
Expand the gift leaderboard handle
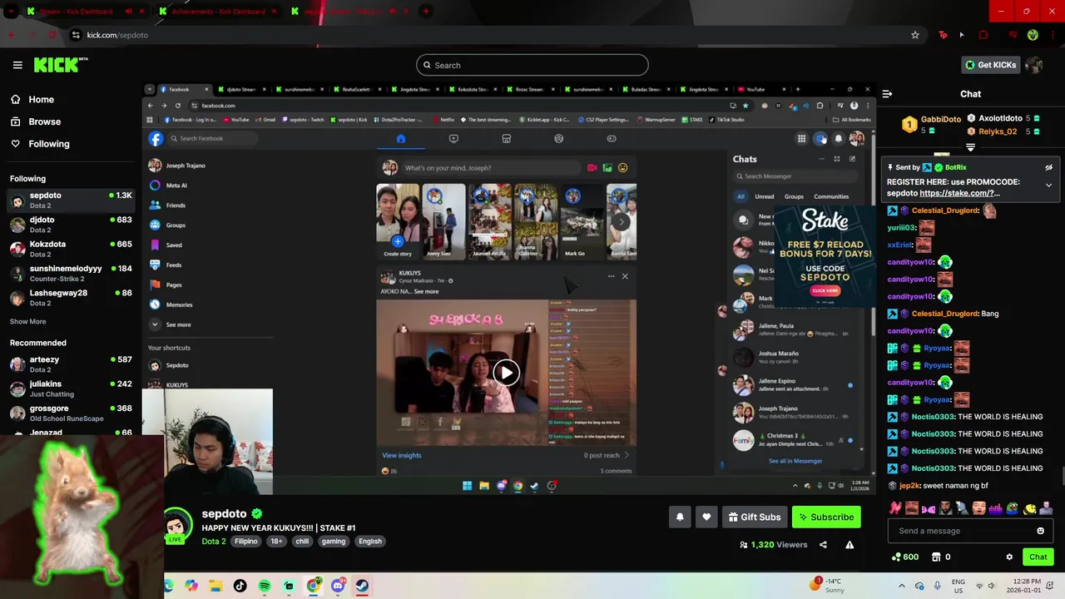[970, 147]
